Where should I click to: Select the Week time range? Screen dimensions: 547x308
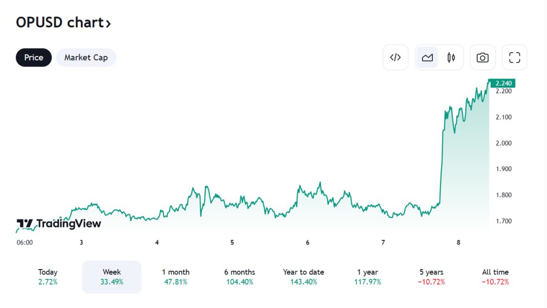(112, 277)
